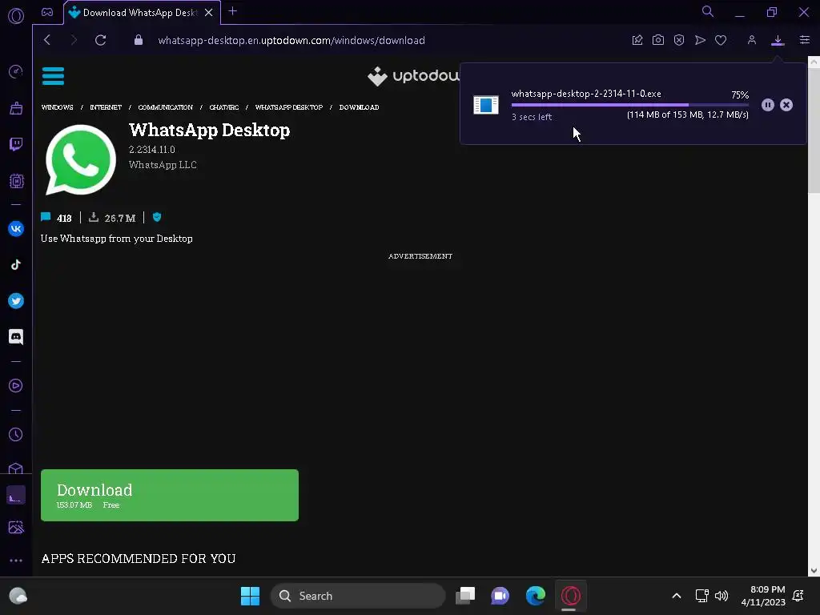
Task: Close the Download WhatsApp Desktop tab
Action: coord(209,13)
